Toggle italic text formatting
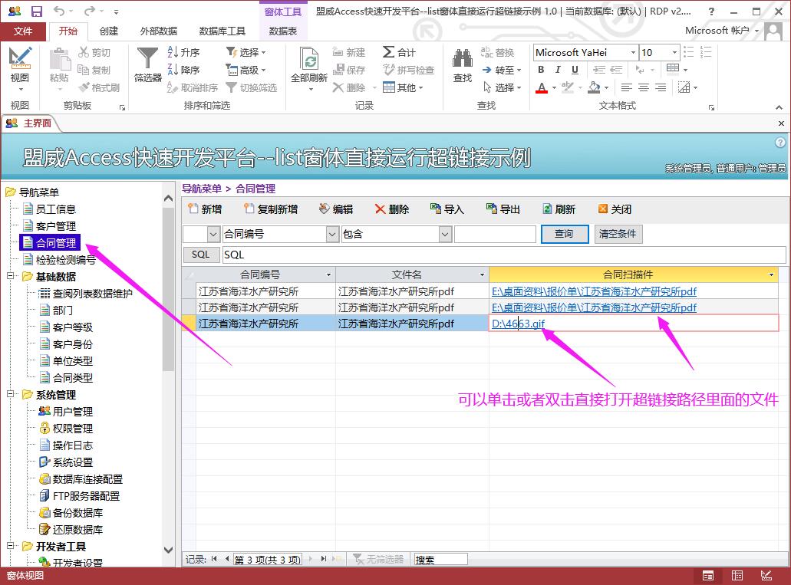Viewport: 791px width, 585px height. 558,70
